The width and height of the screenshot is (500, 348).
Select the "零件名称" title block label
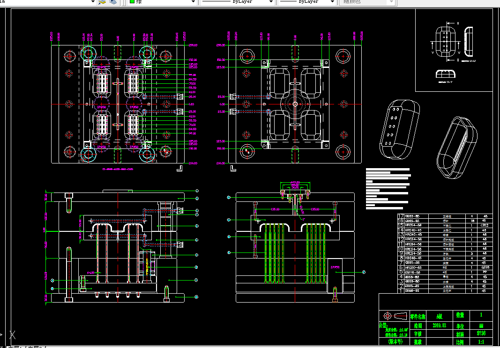pos(418,317)
